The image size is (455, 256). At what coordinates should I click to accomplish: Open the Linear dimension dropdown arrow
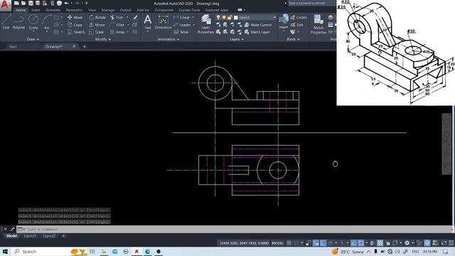193,17
